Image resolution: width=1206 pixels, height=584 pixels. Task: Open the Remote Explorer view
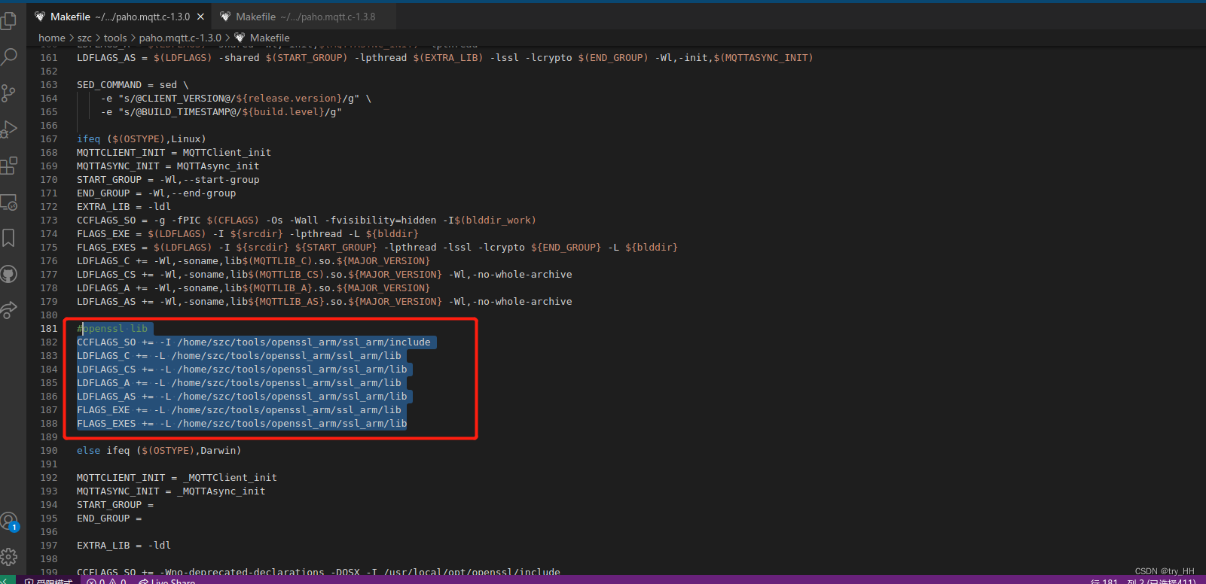coord(9,202)
